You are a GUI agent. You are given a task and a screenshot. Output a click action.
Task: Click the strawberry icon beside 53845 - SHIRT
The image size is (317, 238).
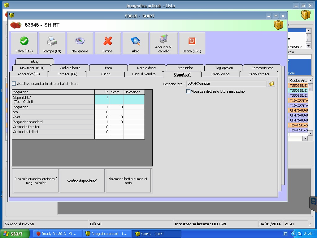pyautogui.click(x=16, y=25)
